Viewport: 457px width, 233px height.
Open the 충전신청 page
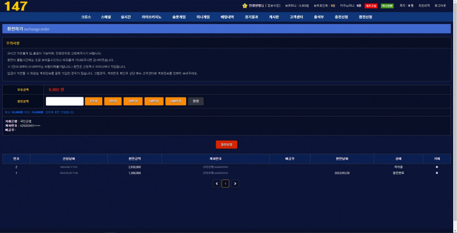tap(341, 17)
